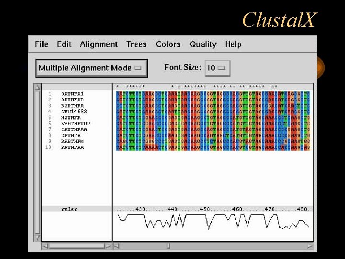The image size is (345, 259).
Task: Click vertical scrollbar down arrow
Action: point(37,237)
